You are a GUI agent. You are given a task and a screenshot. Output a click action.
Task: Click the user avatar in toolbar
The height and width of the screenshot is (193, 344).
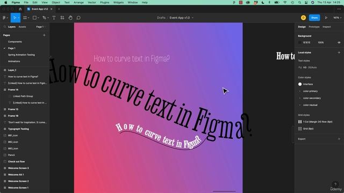coord(303,18)
